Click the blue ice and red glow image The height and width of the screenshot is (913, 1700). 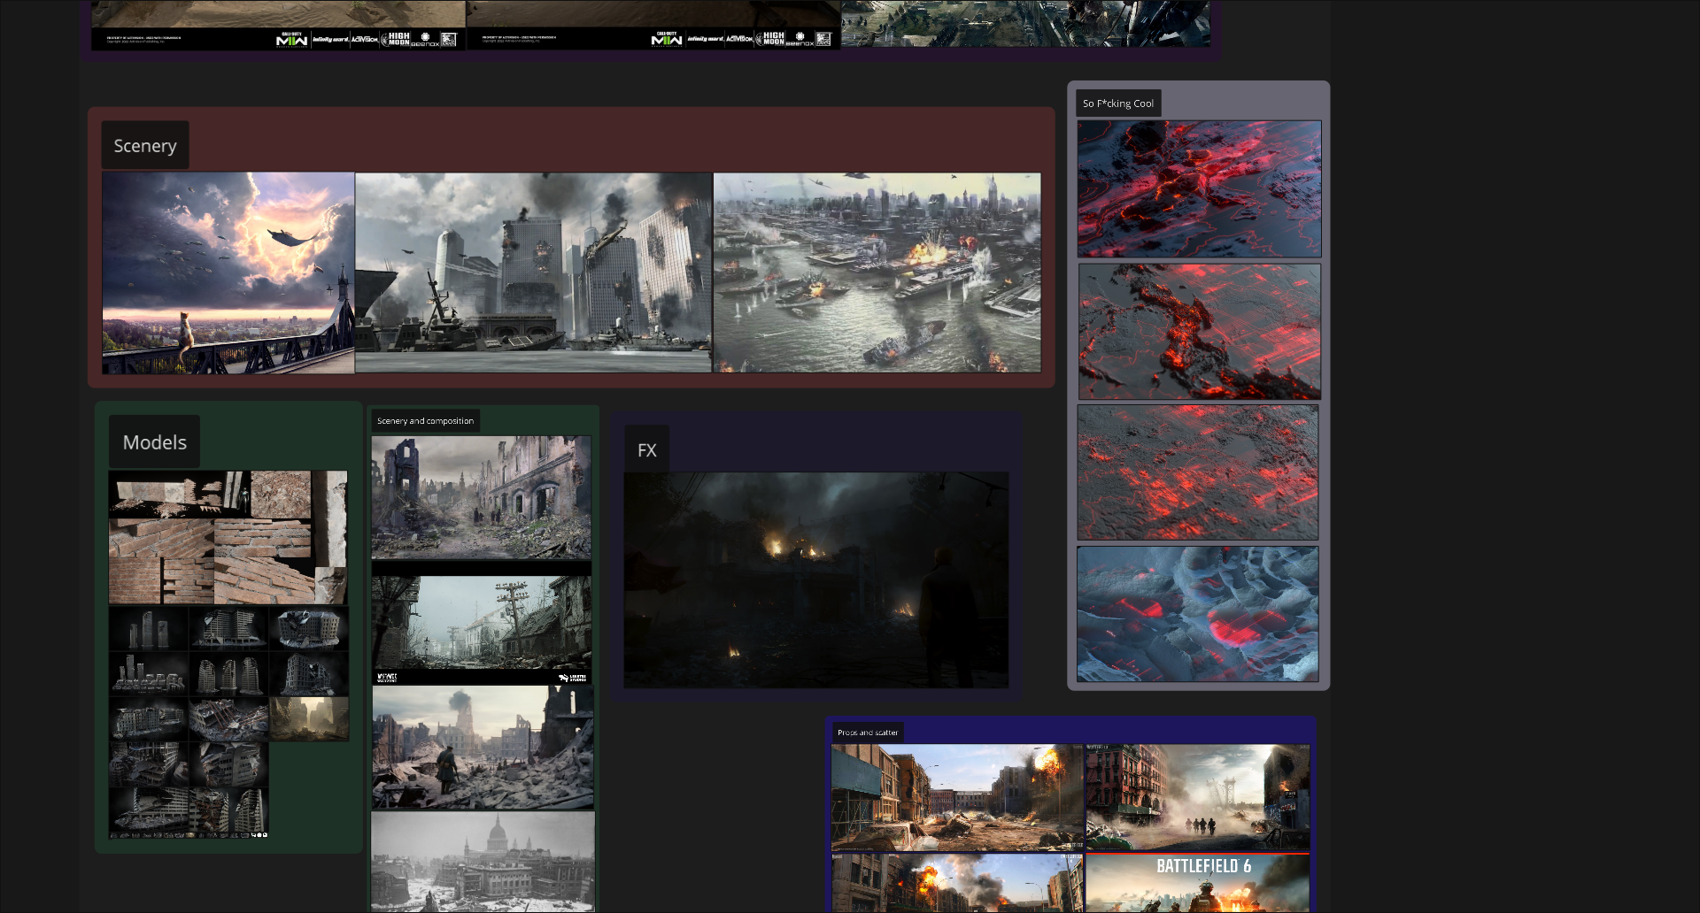[1198, 614]
